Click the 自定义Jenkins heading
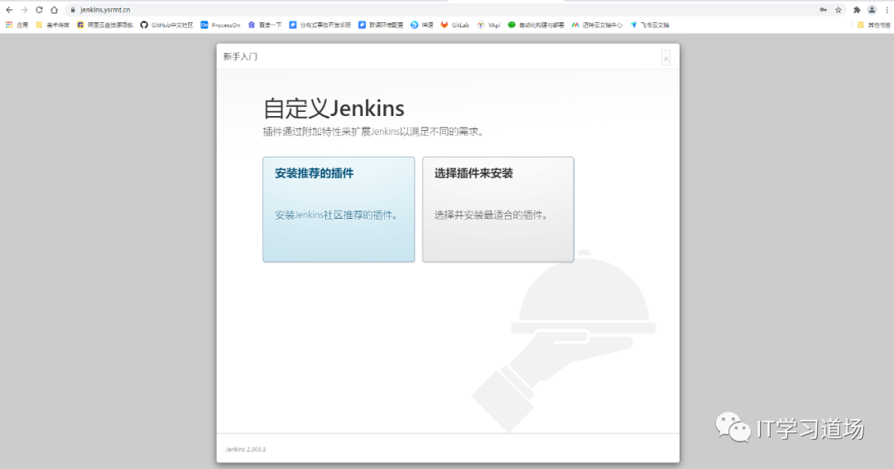This screenshot has width=894, height=469. point(334,109)
